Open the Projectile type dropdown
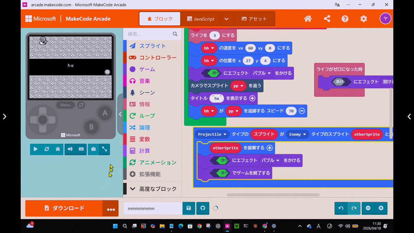The width and height of the screenshot is (414, 233). (212, 134)
